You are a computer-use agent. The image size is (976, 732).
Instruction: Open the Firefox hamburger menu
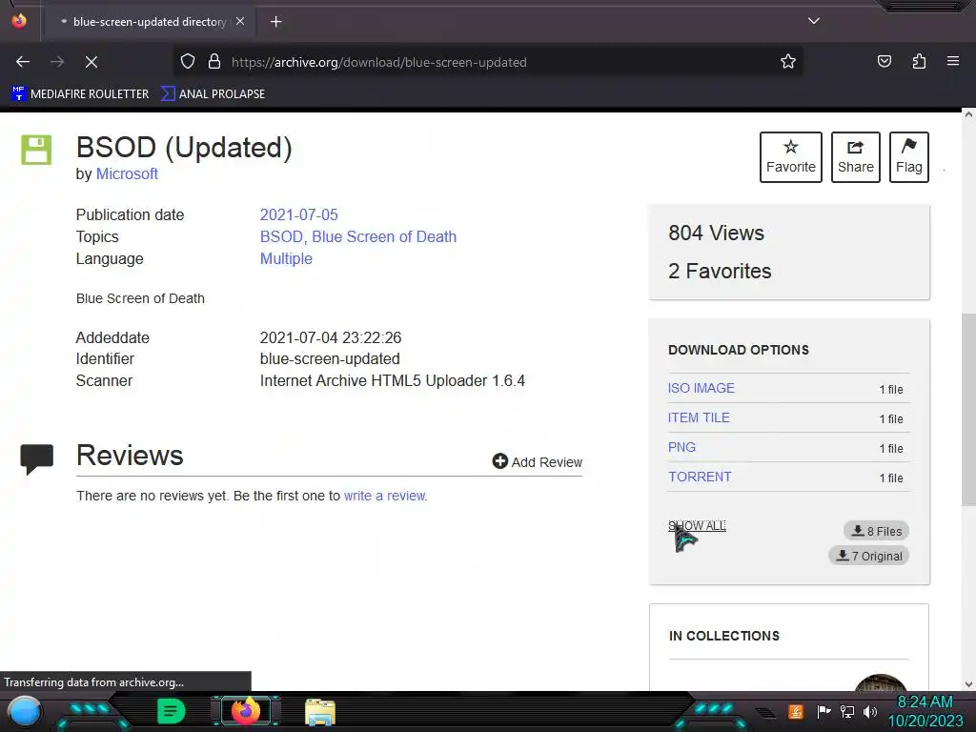pyautogui.click(x=953, y=62)
